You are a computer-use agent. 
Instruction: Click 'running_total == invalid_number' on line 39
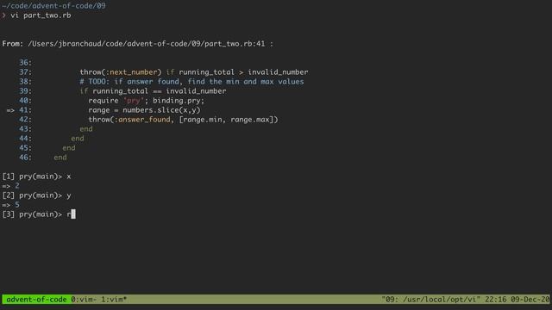coord(160,91)
